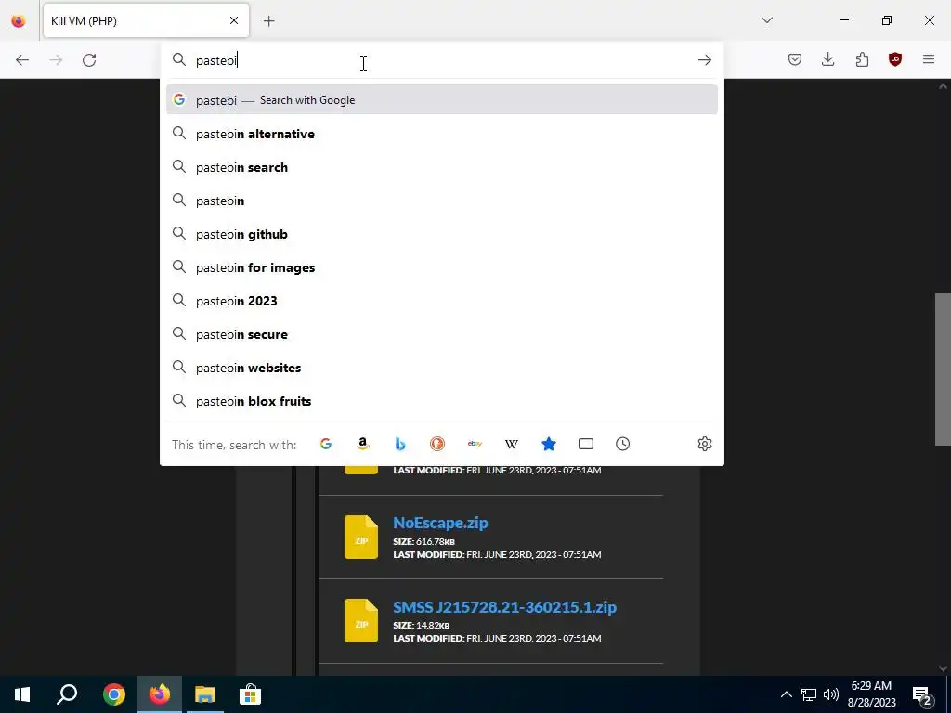Search this time with Bing icon
Image resolution: width=951 pixels, height=713 pixels.
pos(400,444)
